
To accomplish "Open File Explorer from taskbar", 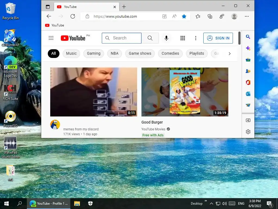I will [x=77, y=204].
